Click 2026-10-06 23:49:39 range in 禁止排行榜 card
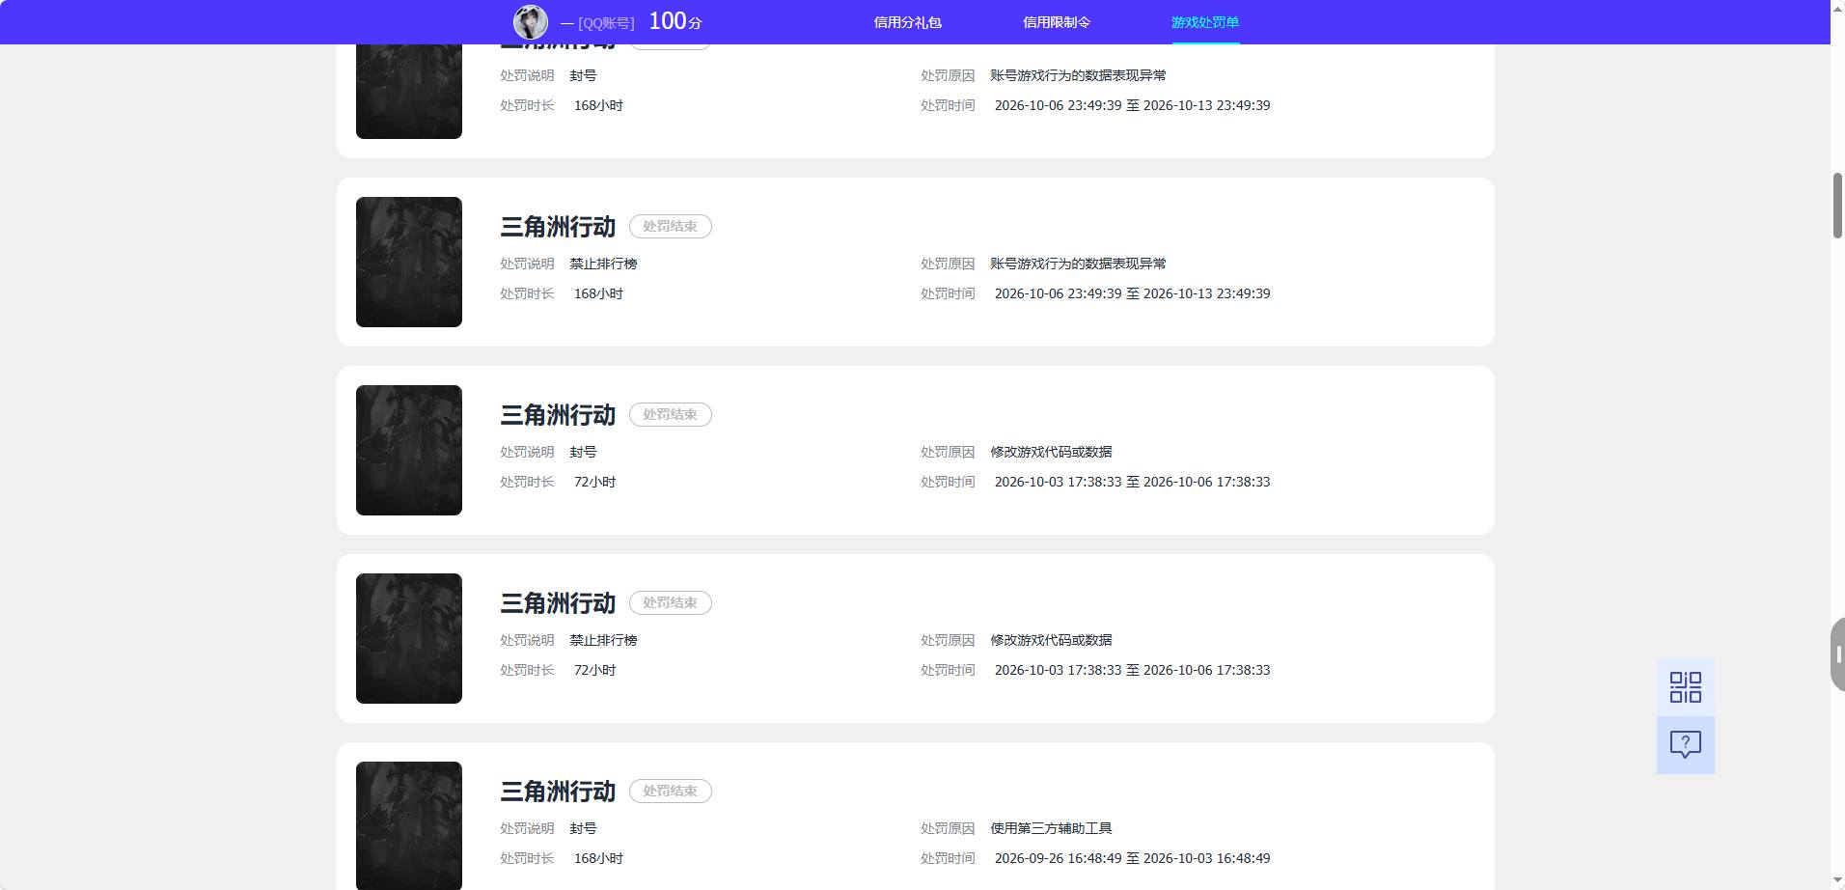Image resolution: width=1845 pixels, height=890 pixels. pyautogui.click(x=1132, y=293)
